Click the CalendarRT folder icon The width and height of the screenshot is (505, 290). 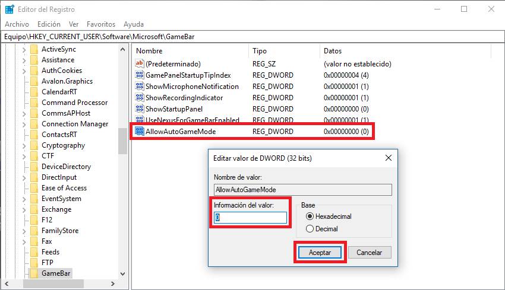click(34, 92)
